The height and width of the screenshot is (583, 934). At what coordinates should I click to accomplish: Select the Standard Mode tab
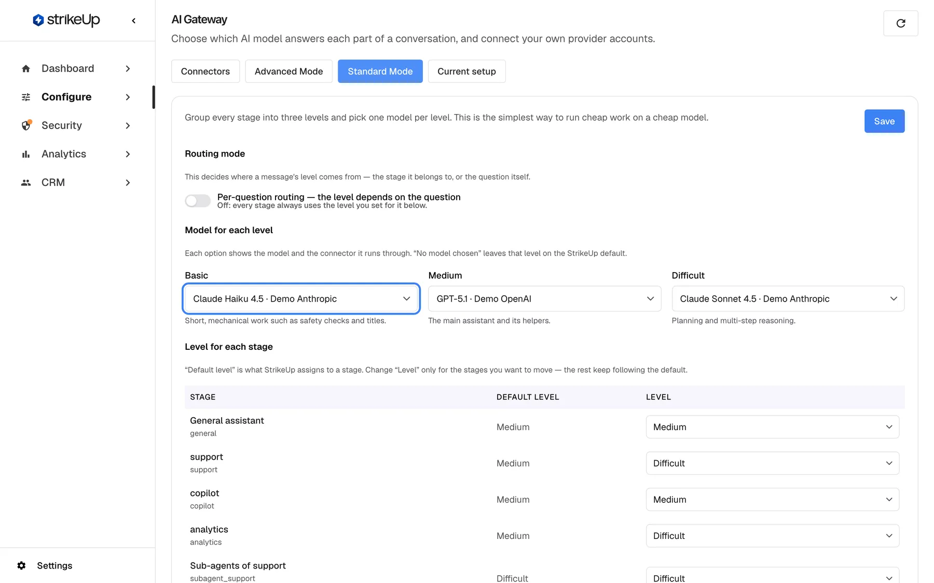pyautogui.click(x=380, y=71)
